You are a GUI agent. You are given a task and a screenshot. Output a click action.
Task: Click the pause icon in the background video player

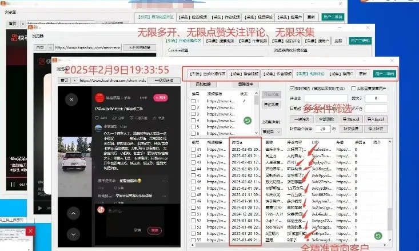(13, 185)
